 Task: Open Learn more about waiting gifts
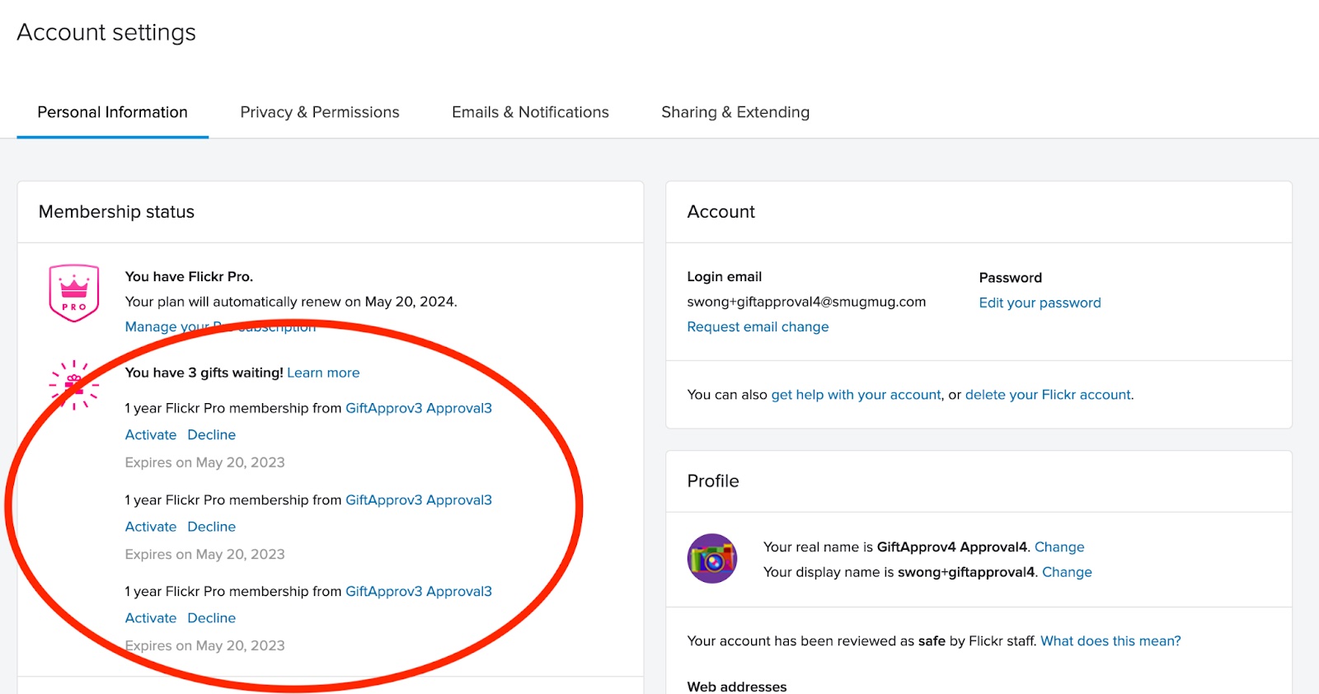323,373
